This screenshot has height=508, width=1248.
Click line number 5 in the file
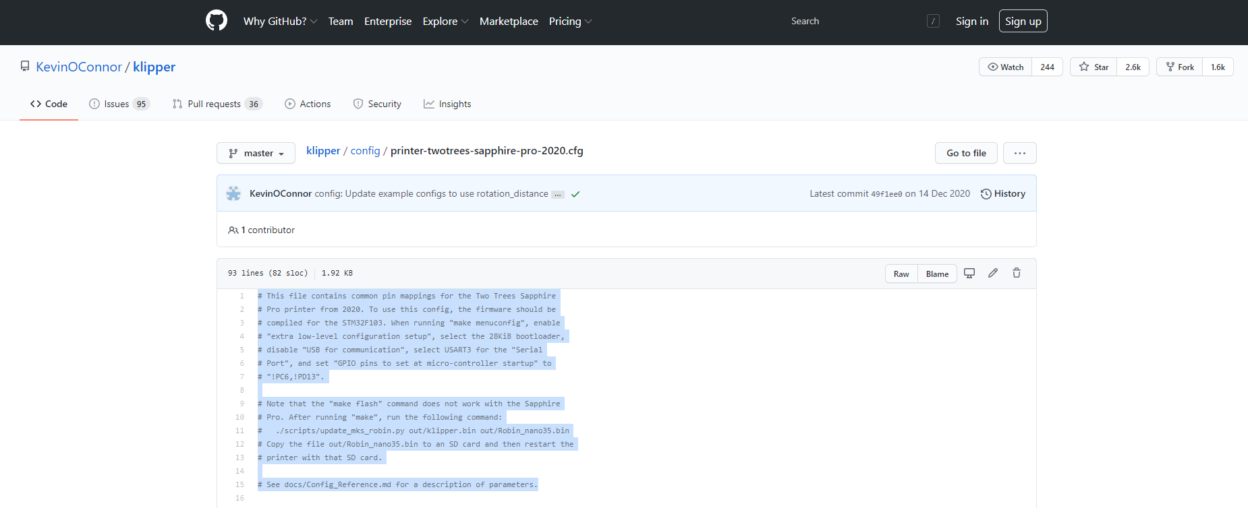(x=242, y=350)
